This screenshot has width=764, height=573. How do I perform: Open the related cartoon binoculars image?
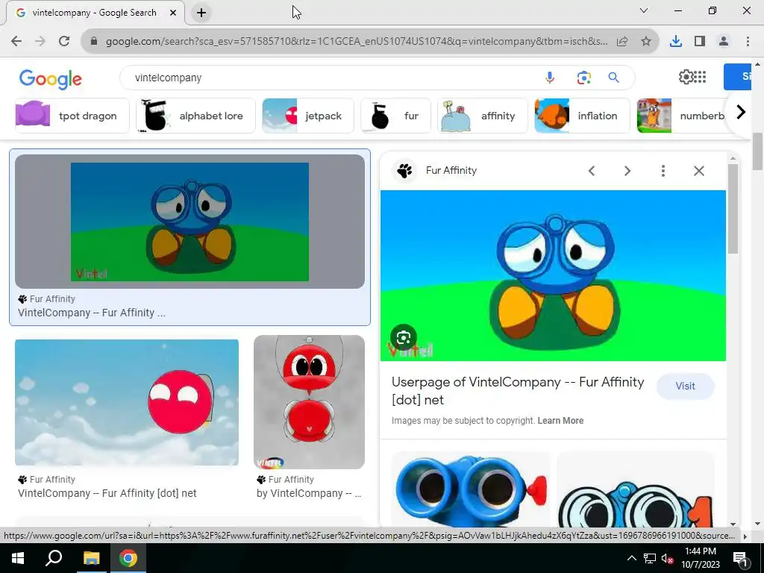tap(636, 489)
